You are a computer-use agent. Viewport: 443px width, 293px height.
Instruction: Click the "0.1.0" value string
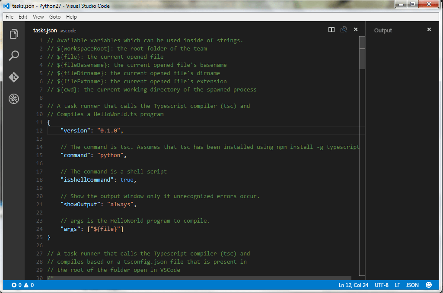pyautogui.click(x=108, y=131)
